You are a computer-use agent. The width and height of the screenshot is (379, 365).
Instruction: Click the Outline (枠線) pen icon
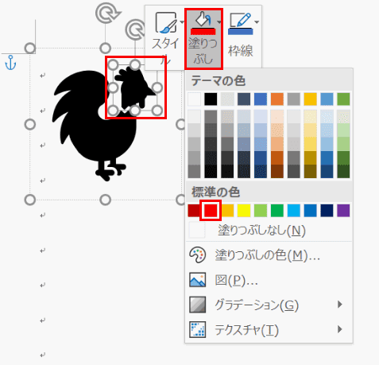click(241, 24)
